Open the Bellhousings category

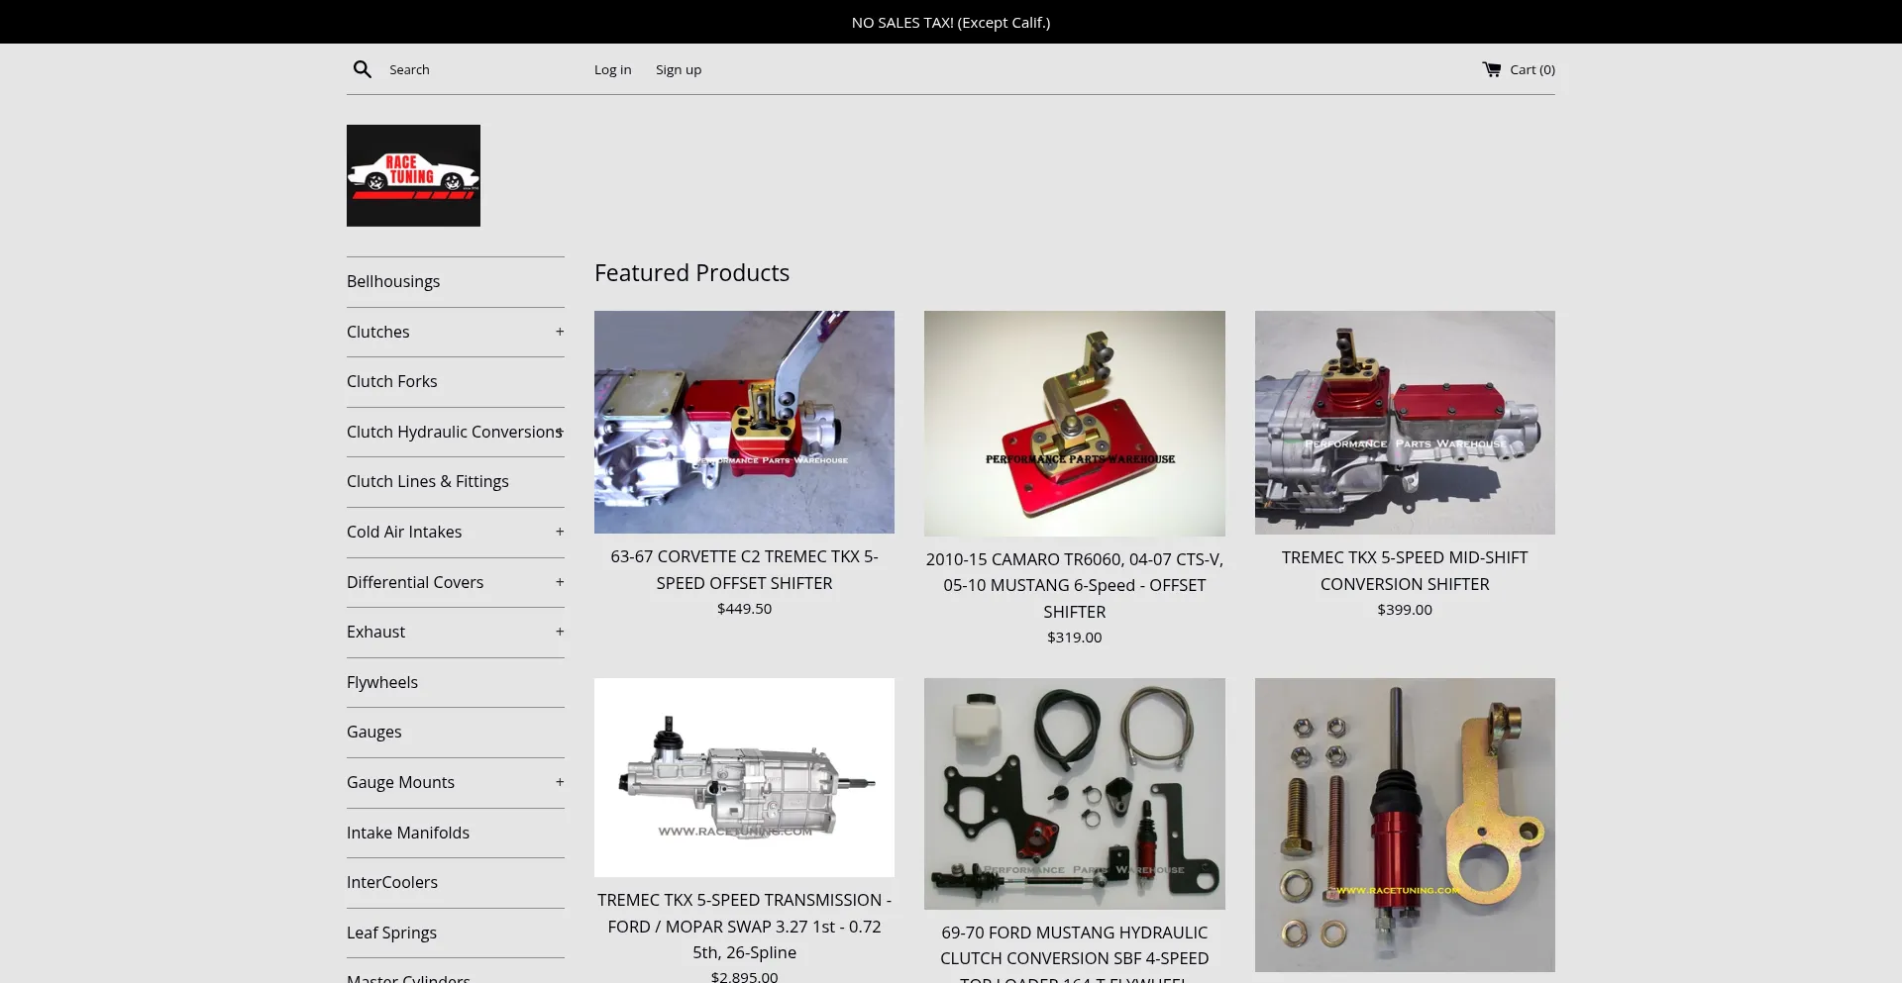coord(393,281)
